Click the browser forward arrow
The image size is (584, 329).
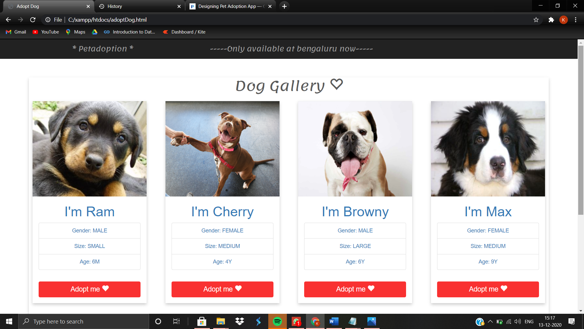tap(20, 20)
